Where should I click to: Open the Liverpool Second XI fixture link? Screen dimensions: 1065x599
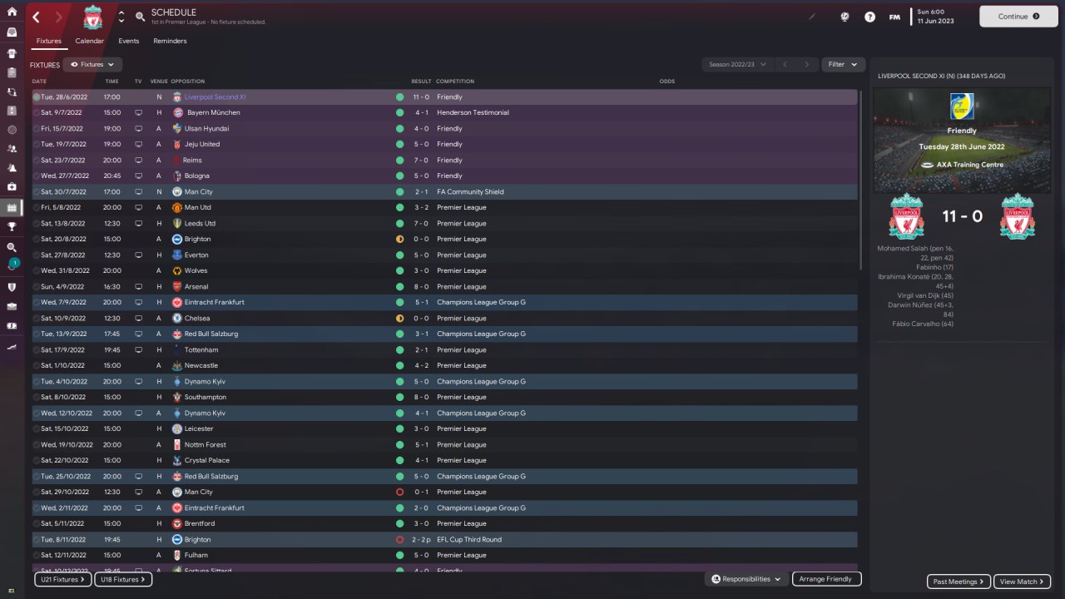(x=215, y=97)
